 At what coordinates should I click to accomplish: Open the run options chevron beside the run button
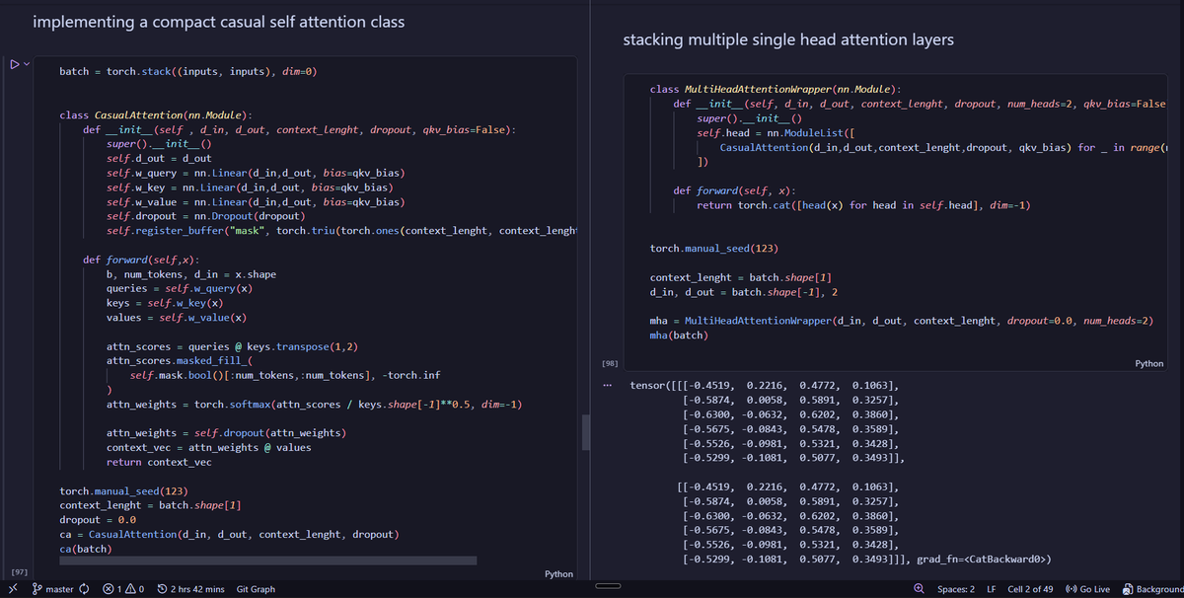27,64
